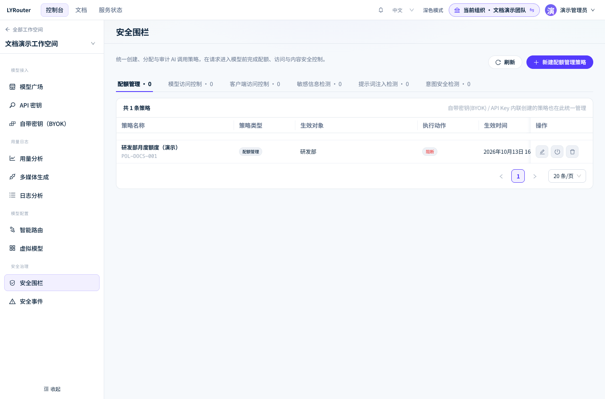
Task: Open 日志分析 in the sidebar
Action: (52, 196)
